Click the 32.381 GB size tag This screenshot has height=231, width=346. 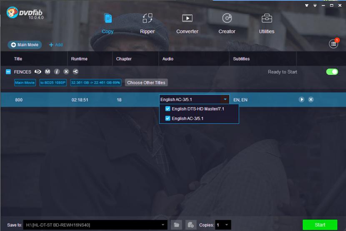(x=95, y=83)
